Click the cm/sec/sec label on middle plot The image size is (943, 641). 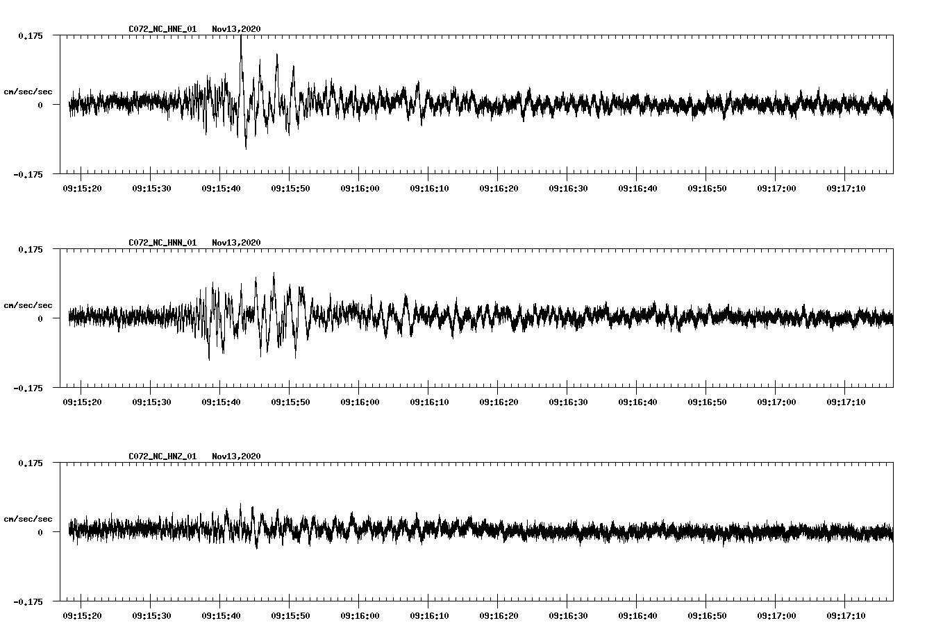28,305
